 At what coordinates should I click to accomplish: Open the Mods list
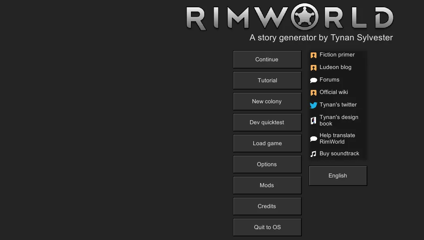coord(267,185)
